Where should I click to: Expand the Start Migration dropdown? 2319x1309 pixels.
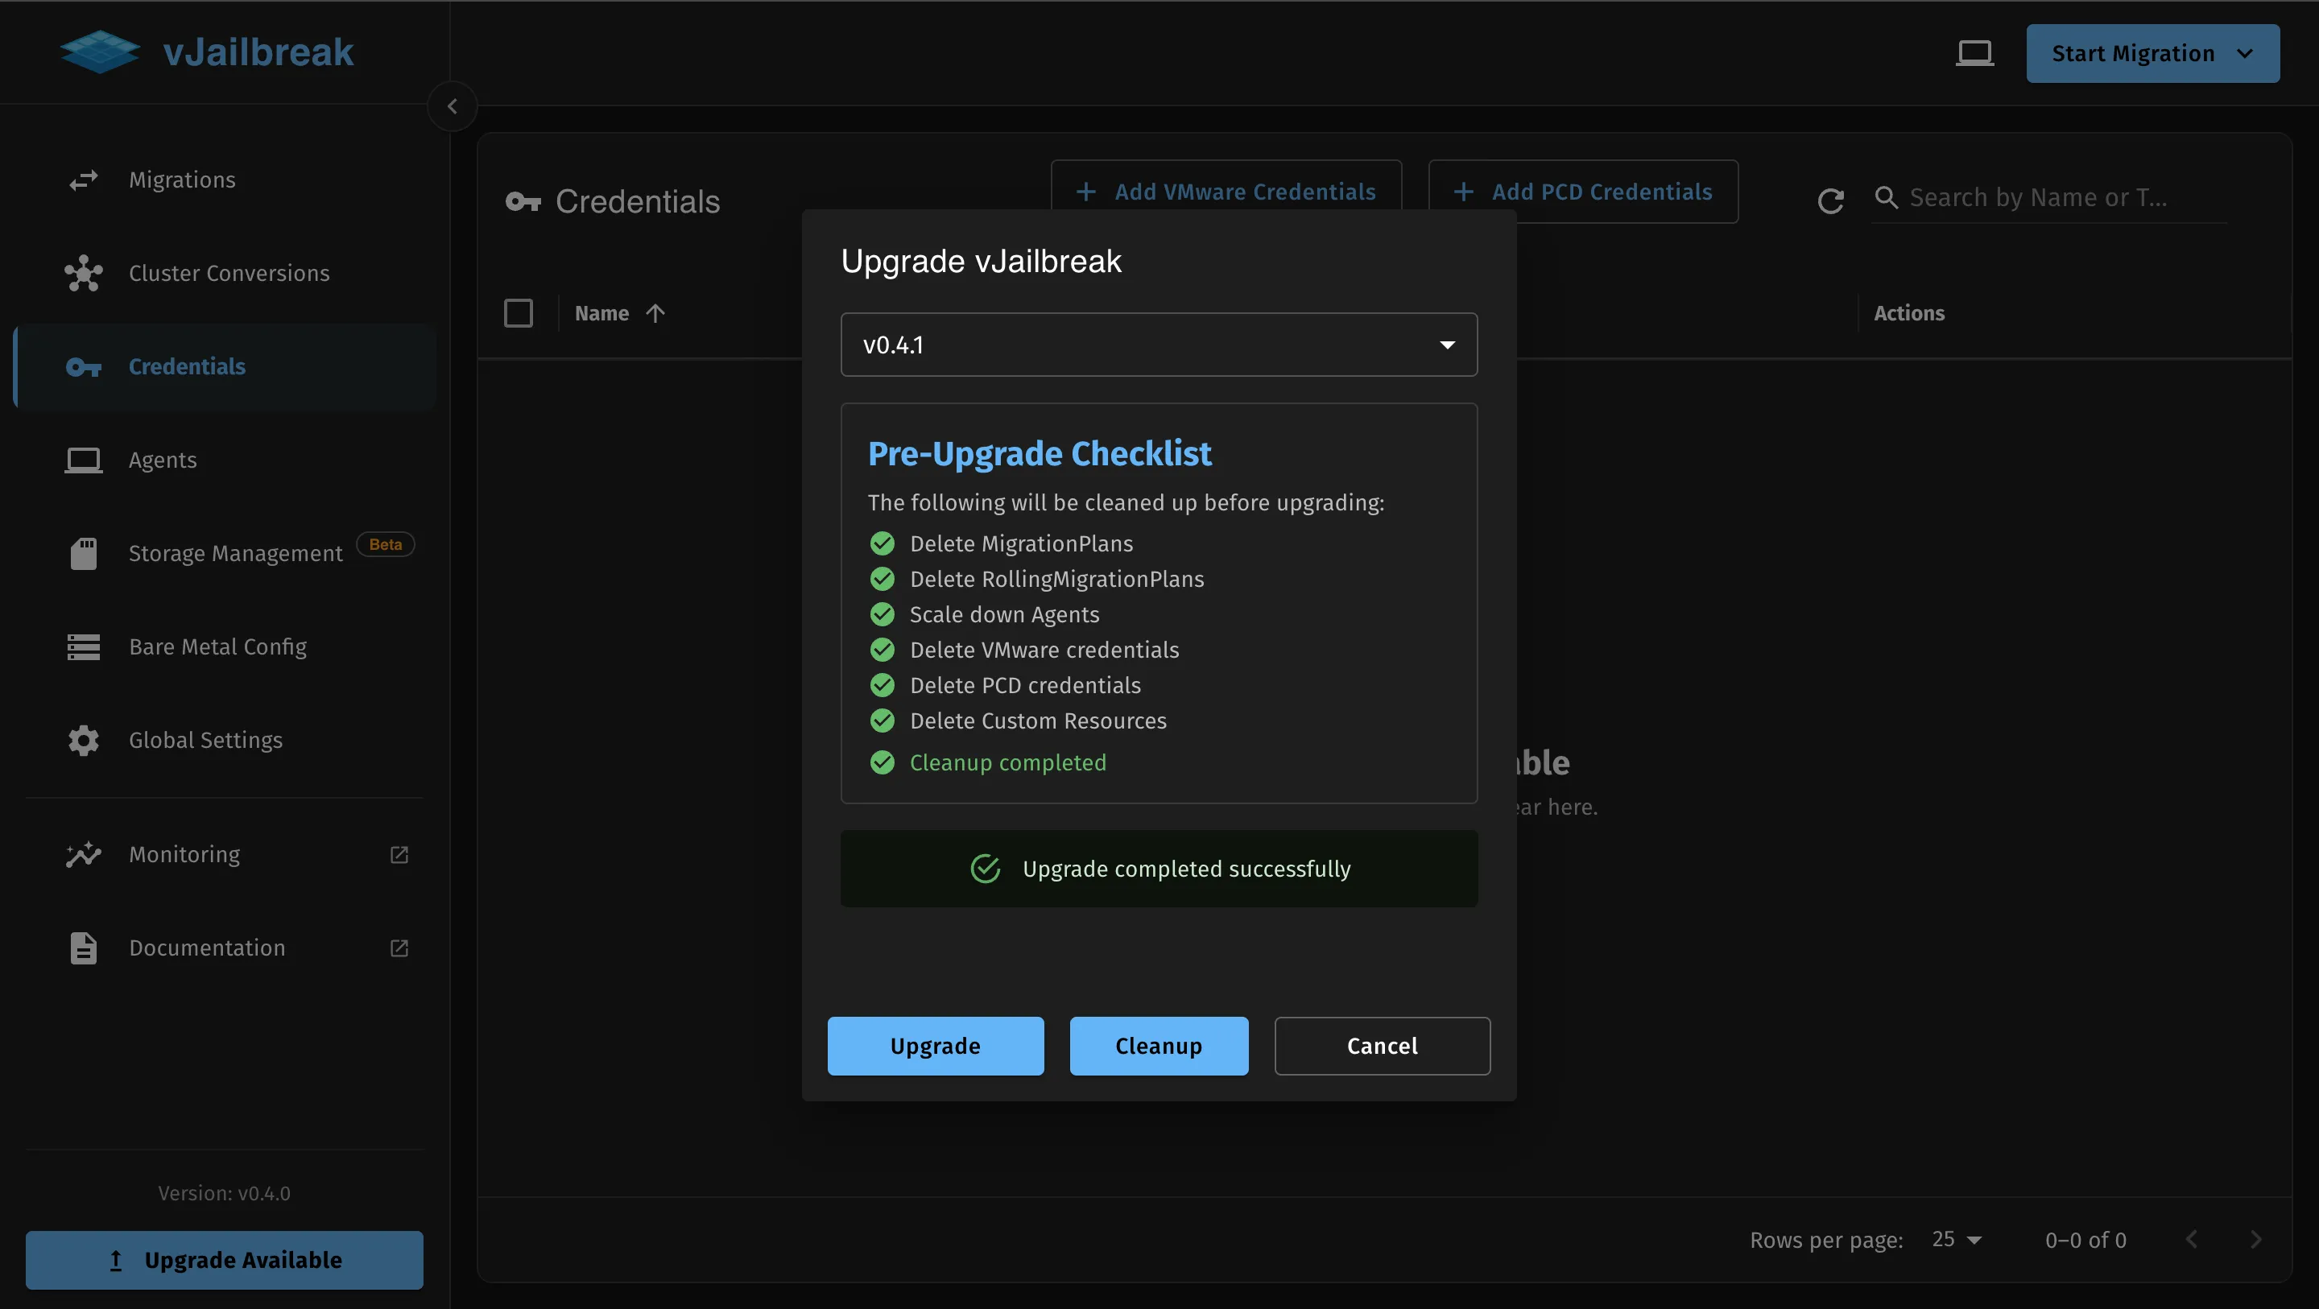[2244, 54]
